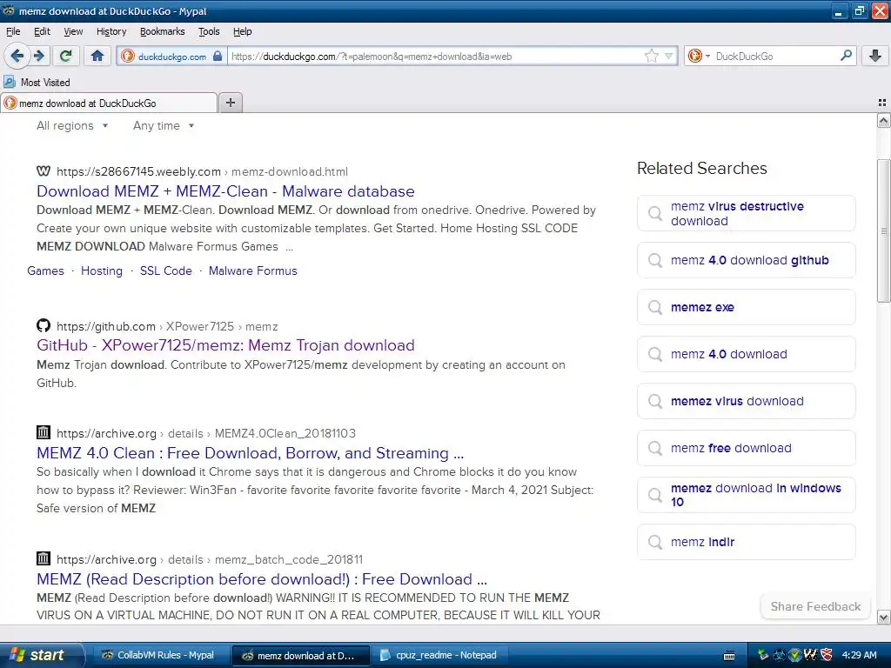Open the search engine selector dropdown
This screenshot has height=668, width=891.
click(700, 56)
